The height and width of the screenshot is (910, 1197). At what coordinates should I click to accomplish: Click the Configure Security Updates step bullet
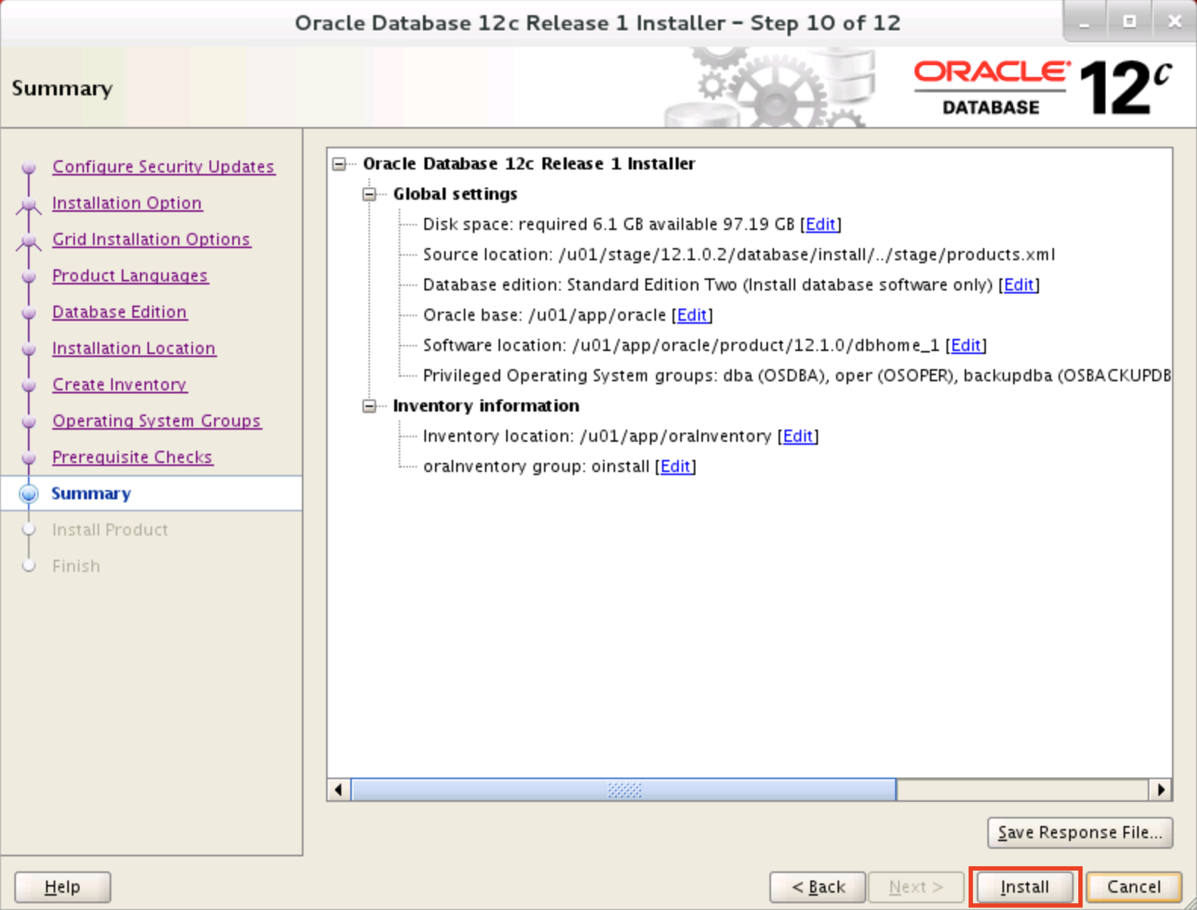pos(29,167)
